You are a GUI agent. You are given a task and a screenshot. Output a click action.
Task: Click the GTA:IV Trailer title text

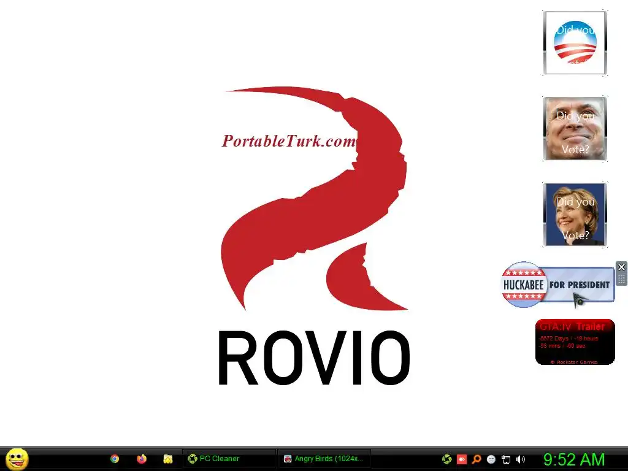point(572,326)
